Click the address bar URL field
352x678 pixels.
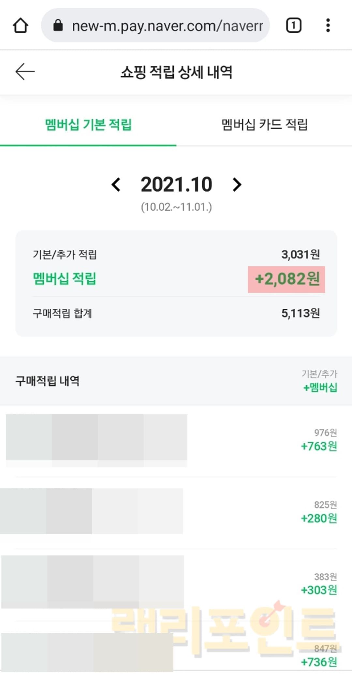[x=167, y=25]
